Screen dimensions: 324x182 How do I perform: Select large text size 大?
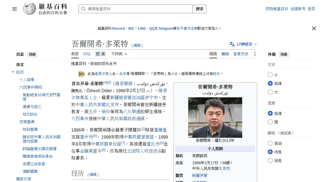point(270,92)
